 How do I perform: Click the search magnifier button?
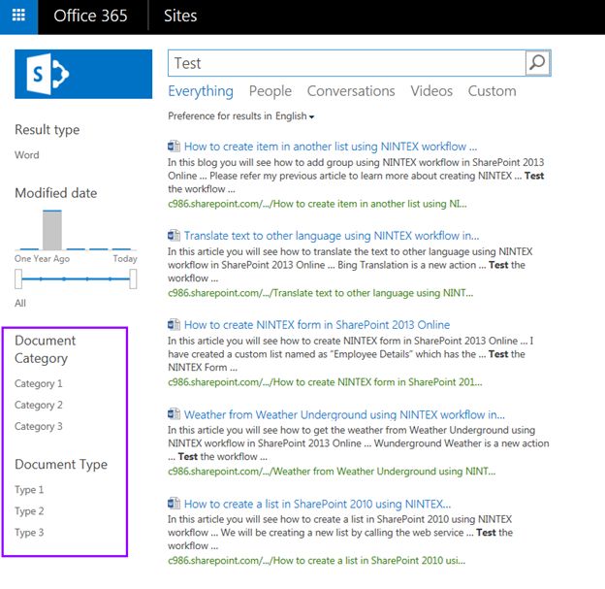pos(537,62)
